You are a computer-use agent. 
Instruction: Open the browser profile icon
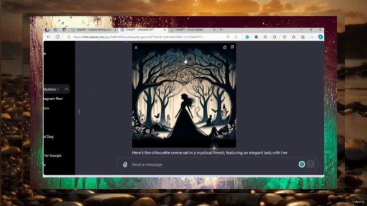pos(47,30)
